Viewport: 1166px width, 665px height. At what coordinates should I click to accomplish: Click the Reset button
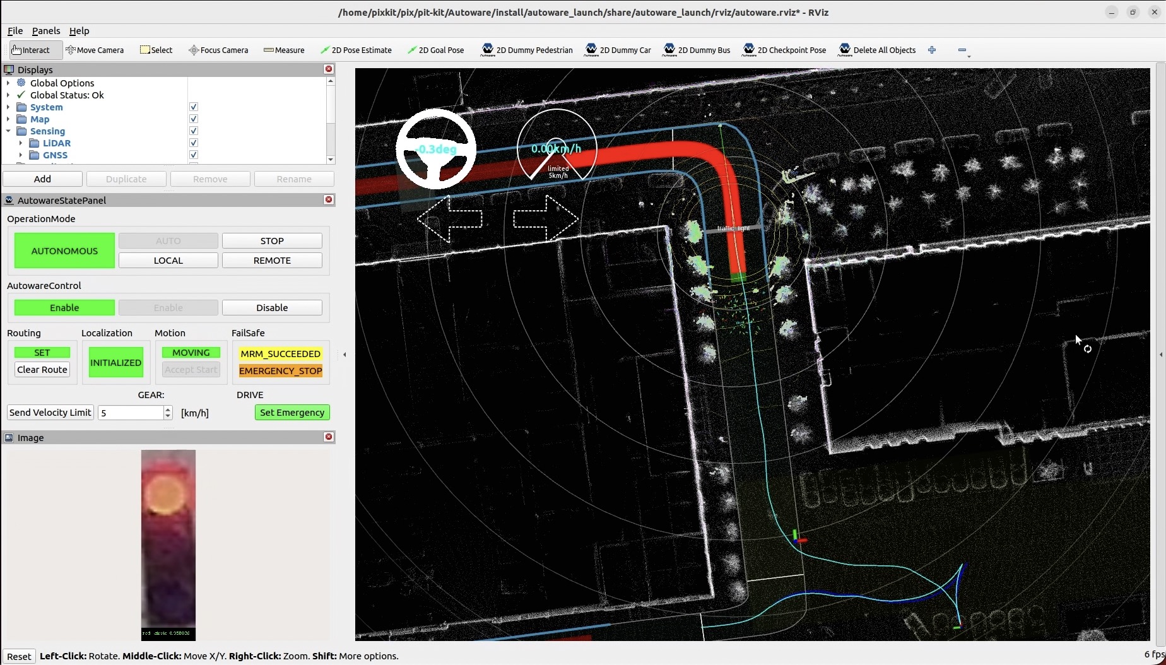coord(19,656)
